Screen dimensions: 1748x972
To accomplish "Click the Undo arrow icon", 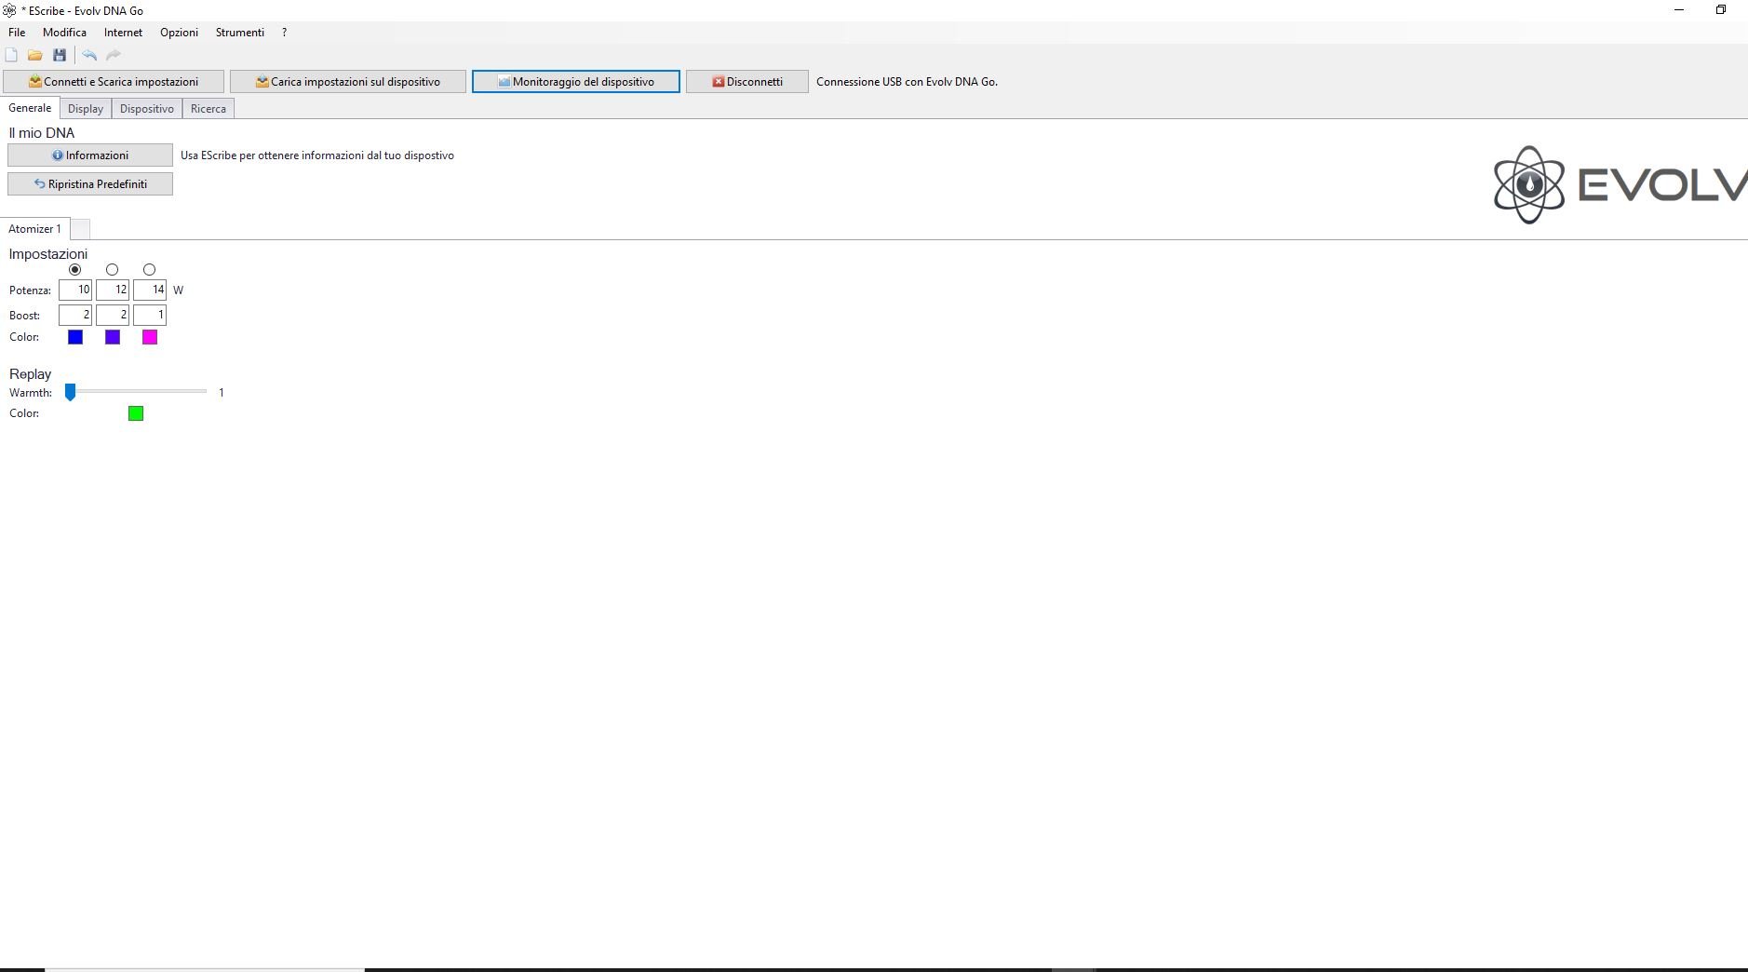I will [x=89, y=56].
